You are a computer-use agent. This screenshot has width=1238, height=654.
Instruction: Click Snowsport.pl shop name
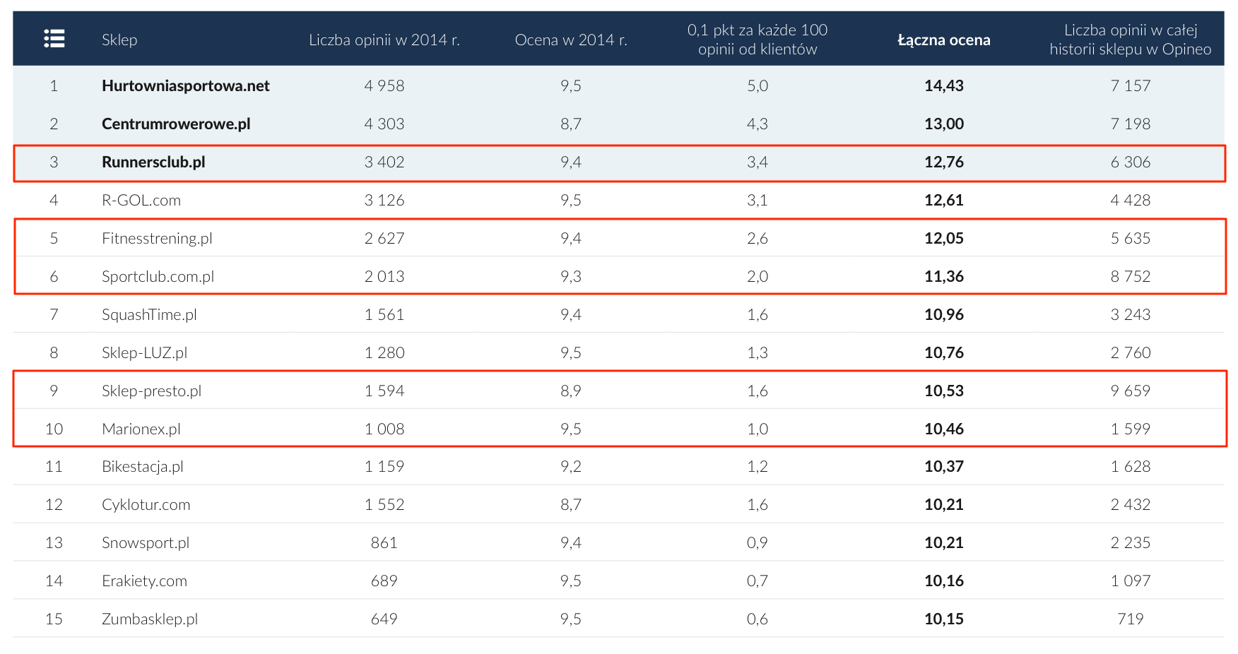pos(146,542)
